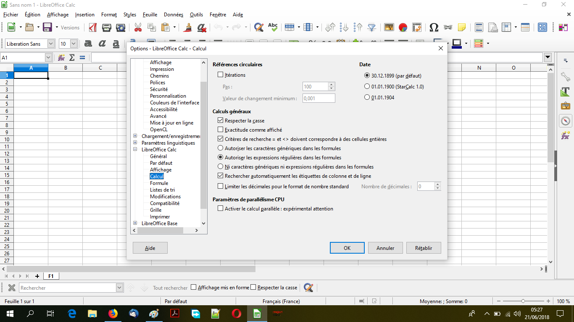Click the AutoFilter funnel icon
Image resolution: width=574 pixels, height=322 pixels.
click(x=372, y=27)
